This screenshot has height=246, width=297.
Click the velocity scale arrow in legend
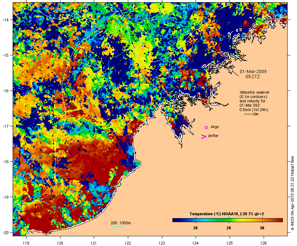pyautogui.click(x=251, y=114)
